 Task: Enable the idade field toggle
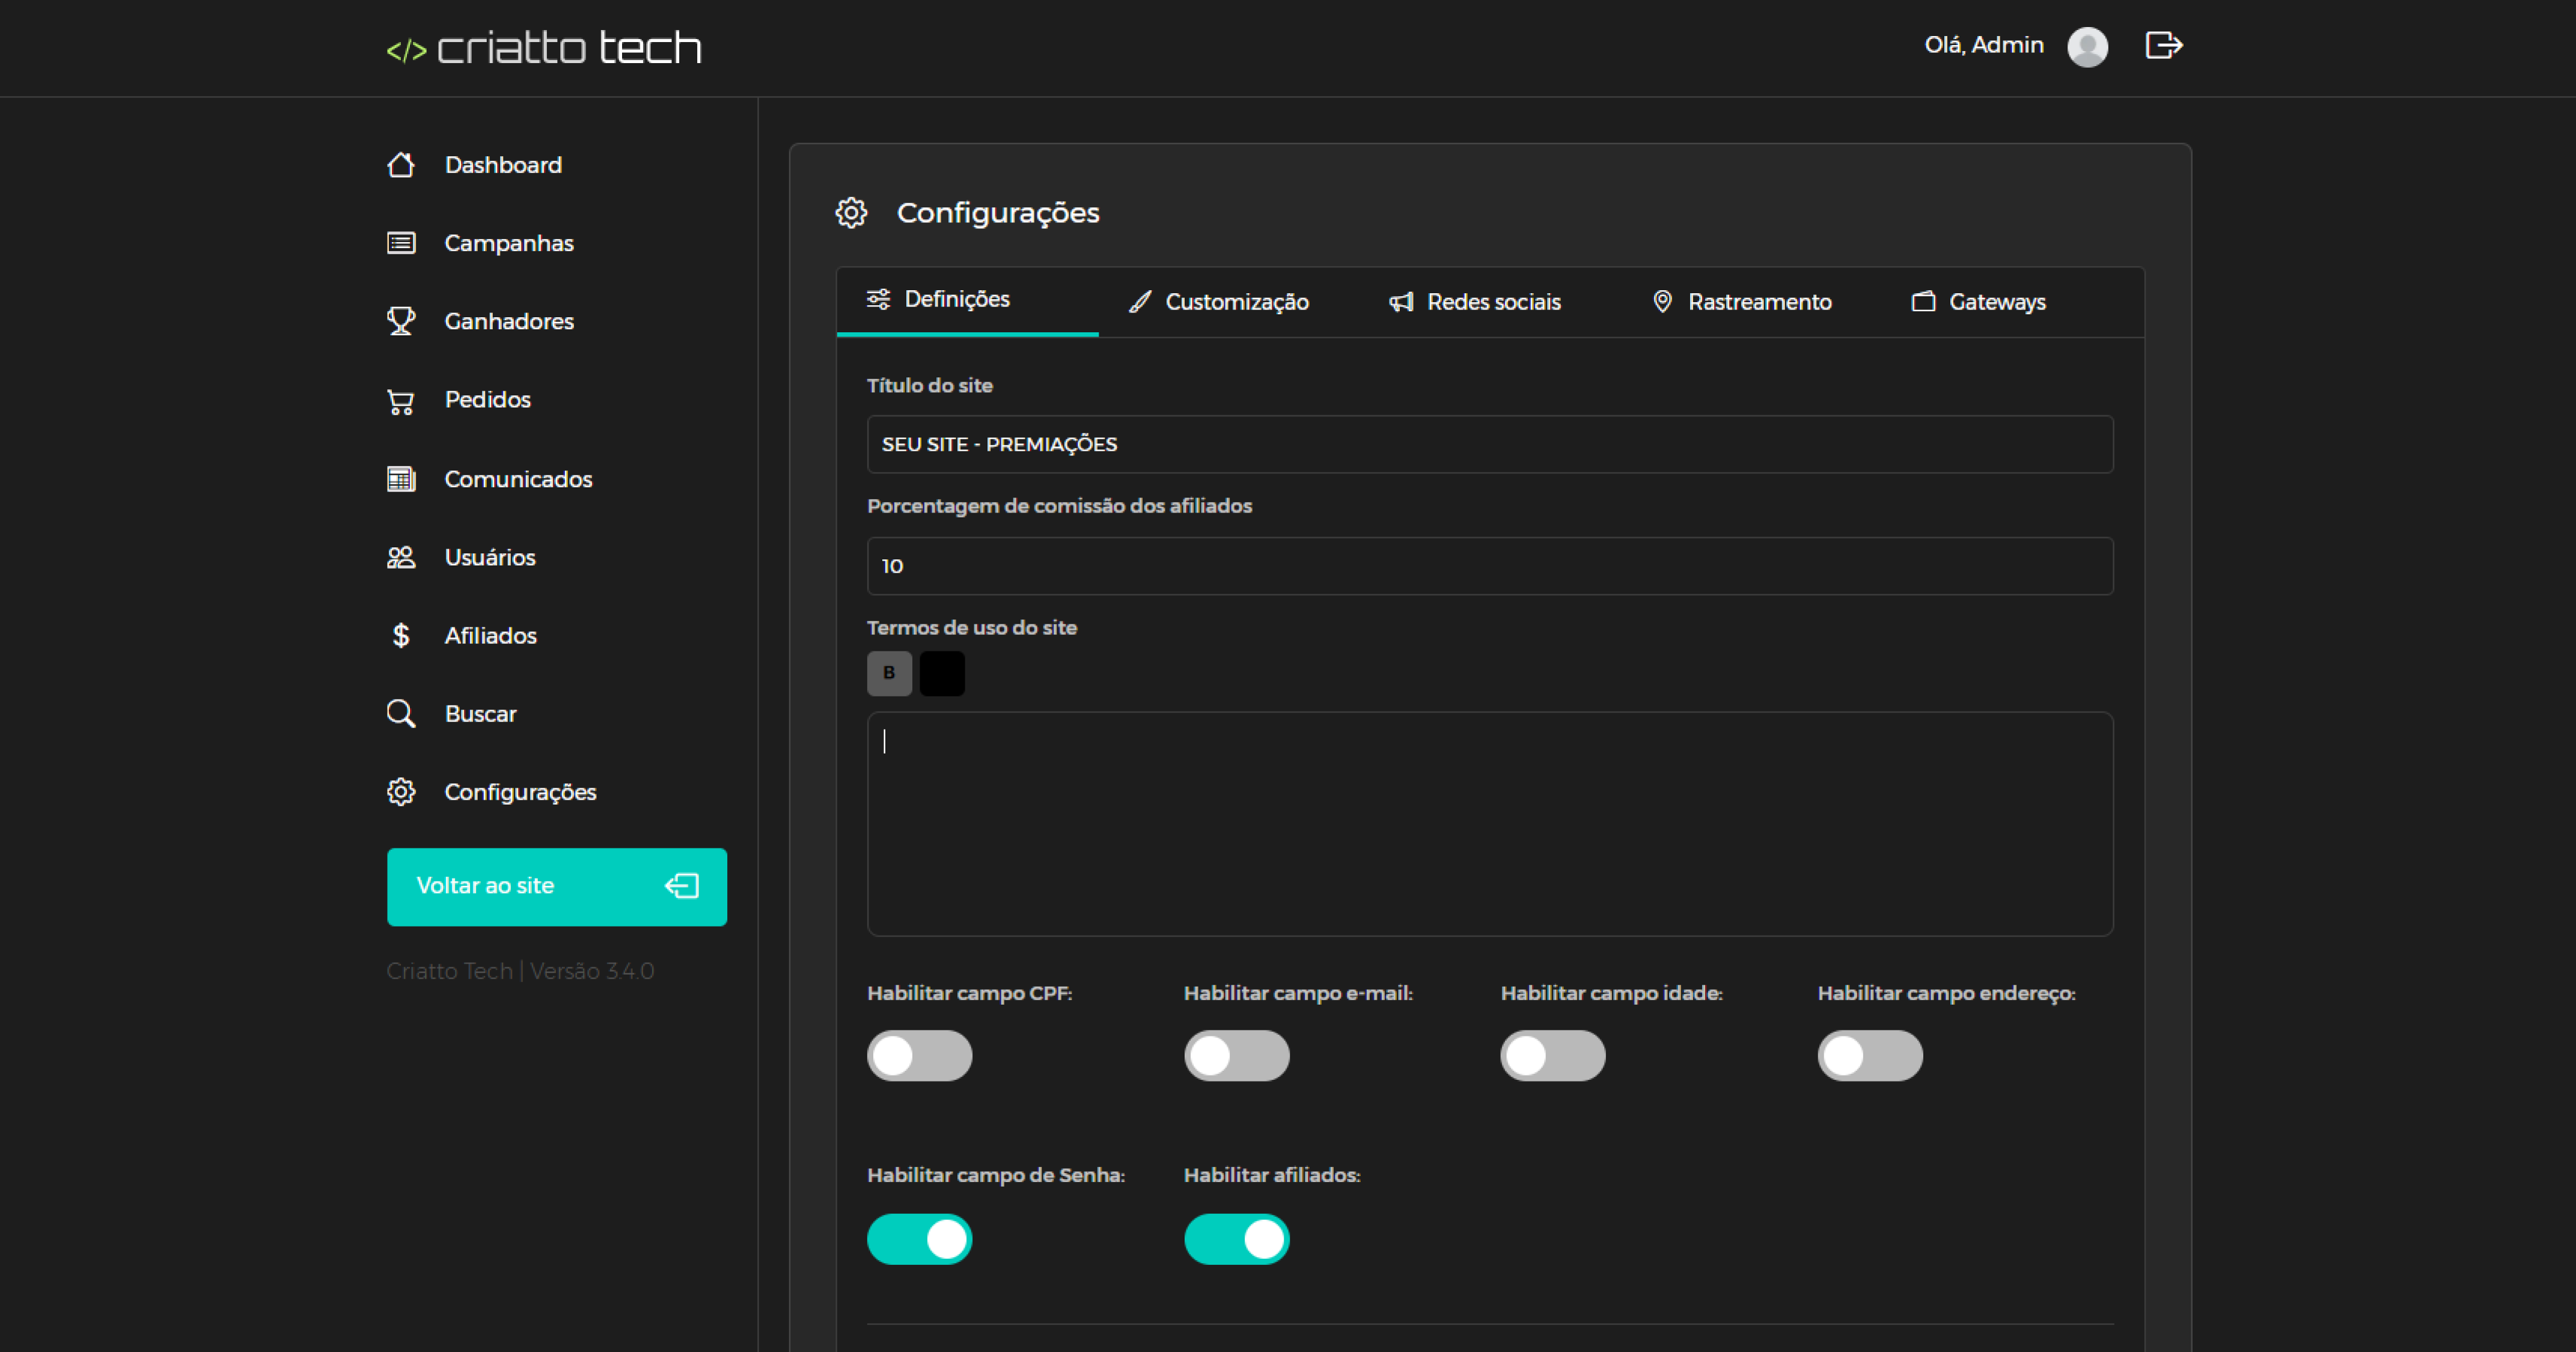(1553, 1056)
